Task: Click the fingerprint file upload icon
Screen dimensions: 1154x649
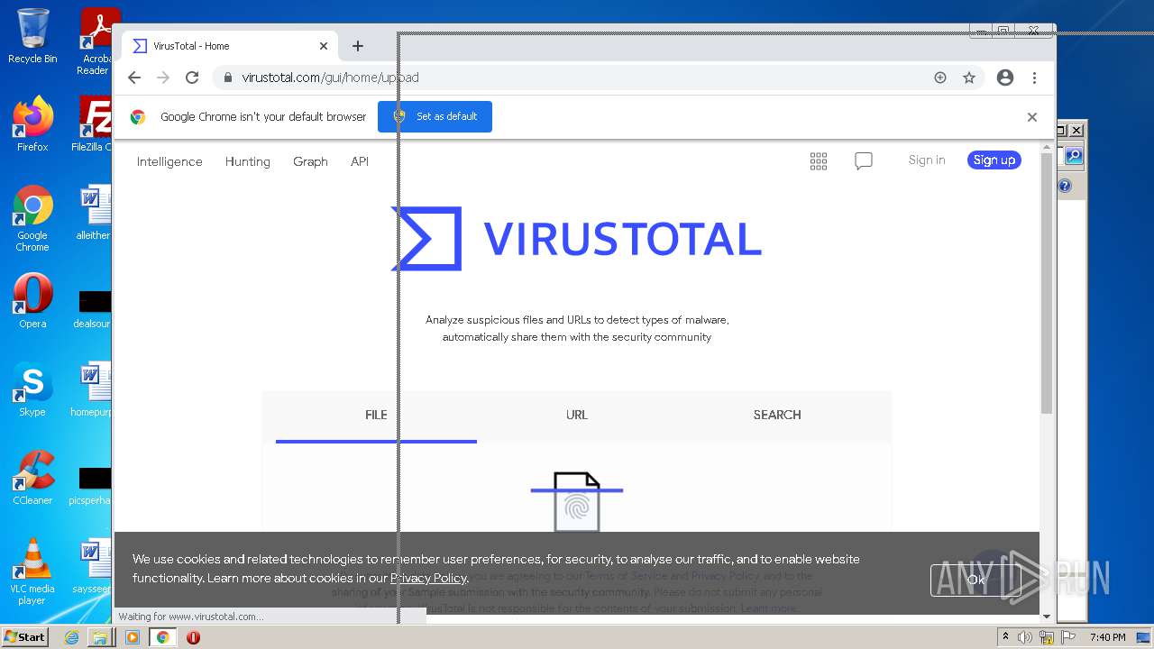Action: pyautogui.click(x=577, y=501)
